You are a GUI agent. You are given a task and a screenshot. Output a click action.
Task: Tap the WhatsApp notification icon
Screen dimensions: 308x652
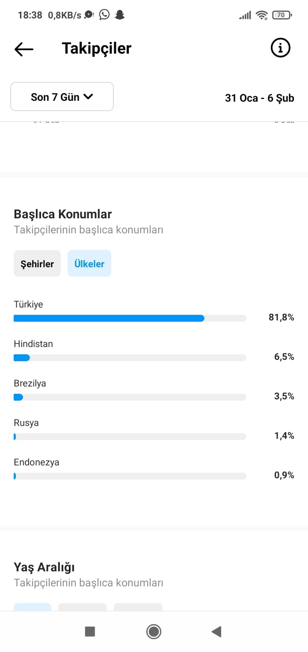104,15
